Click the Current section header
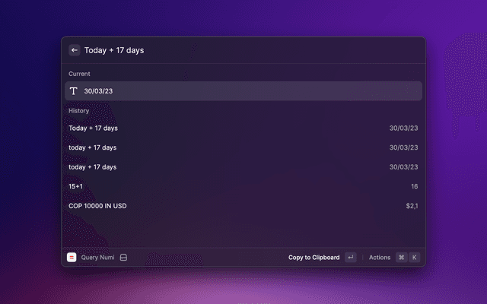The height and width of the screenshot is (304, 487). (x=79, y=74)
